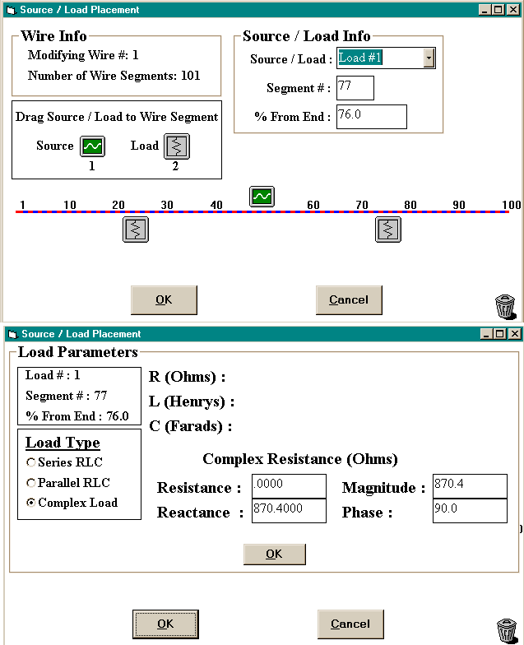The height and width of the screenshot is (645, 524).
Task: Click in the Segment # input field
Action: (x=355, y=88)
